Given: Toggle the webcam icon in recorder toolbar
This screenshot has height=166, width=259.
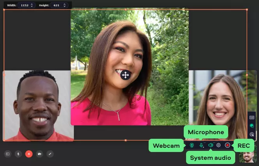Looking at the screenshot, I should 192,145.
